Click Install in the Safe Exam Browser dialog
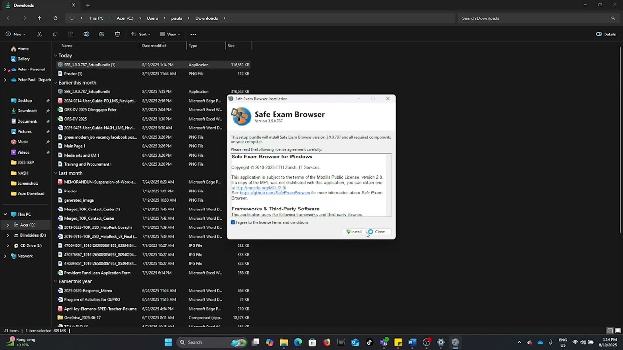The height and width of the screenshot is (350, 623). [354, 232]
